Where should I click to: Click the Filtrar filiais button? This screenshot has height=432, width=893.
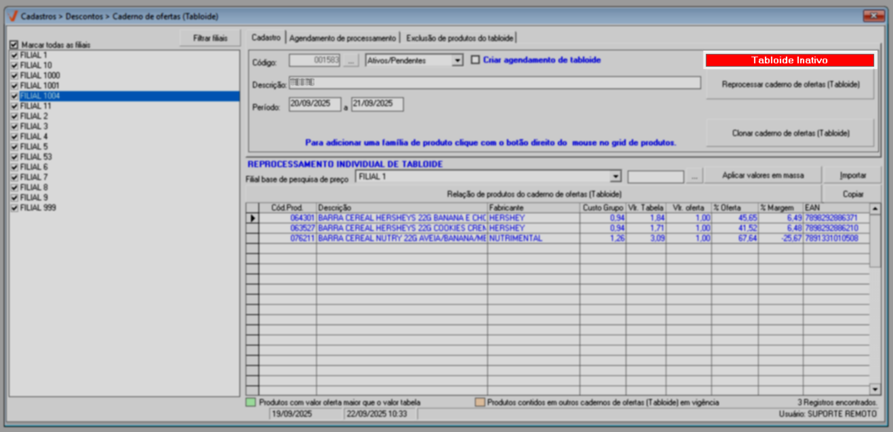click(210, 38)
